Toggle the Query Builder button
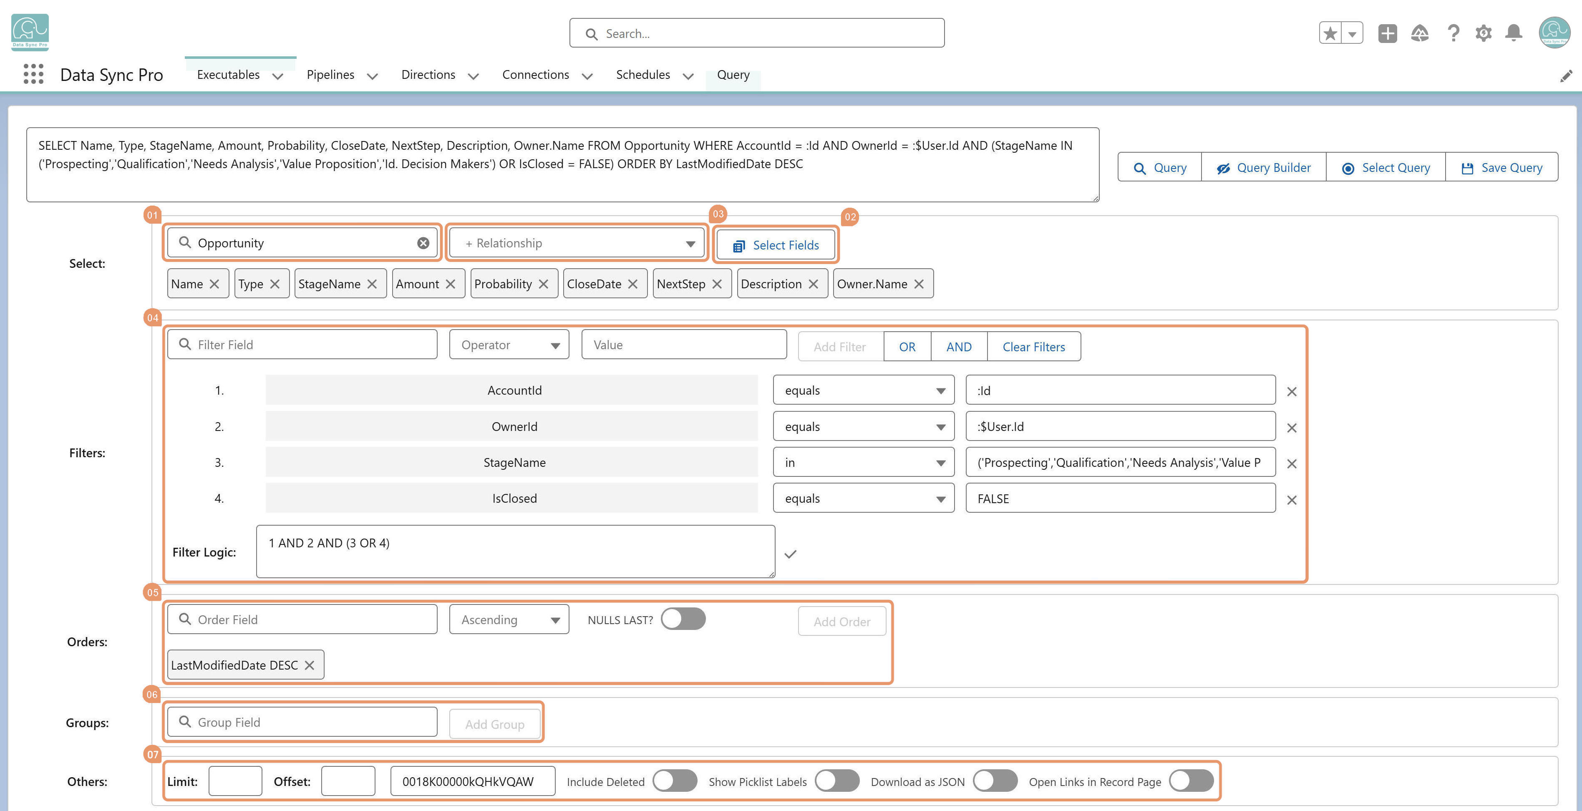 [1263, 168]
